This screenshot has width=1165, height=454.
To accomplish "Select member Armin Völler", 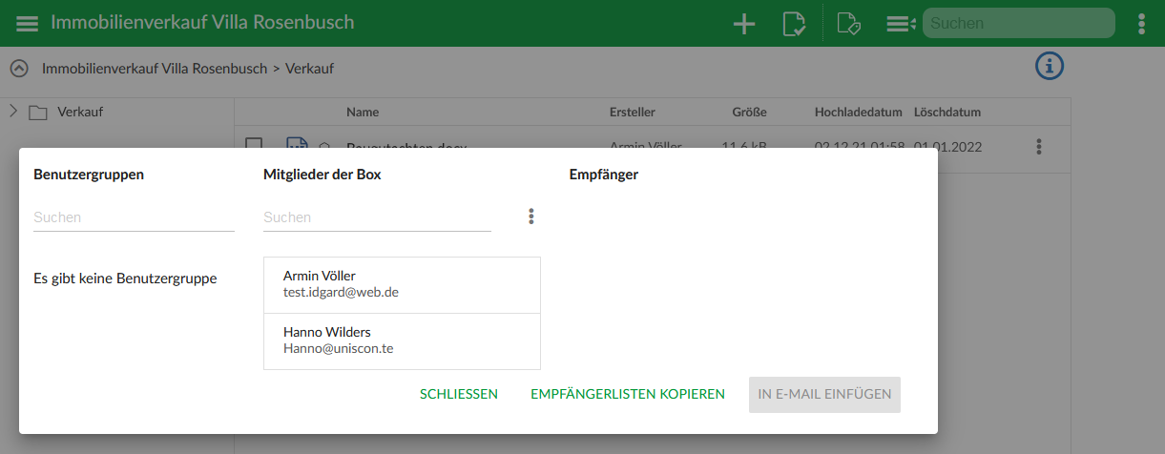I will [402, 284].
